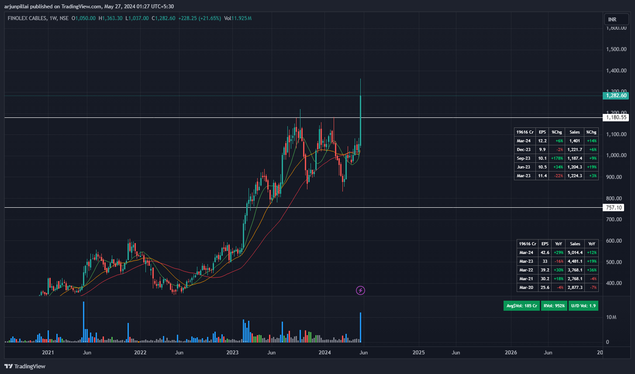Click the 2024 label on time axis

[325, 352]
